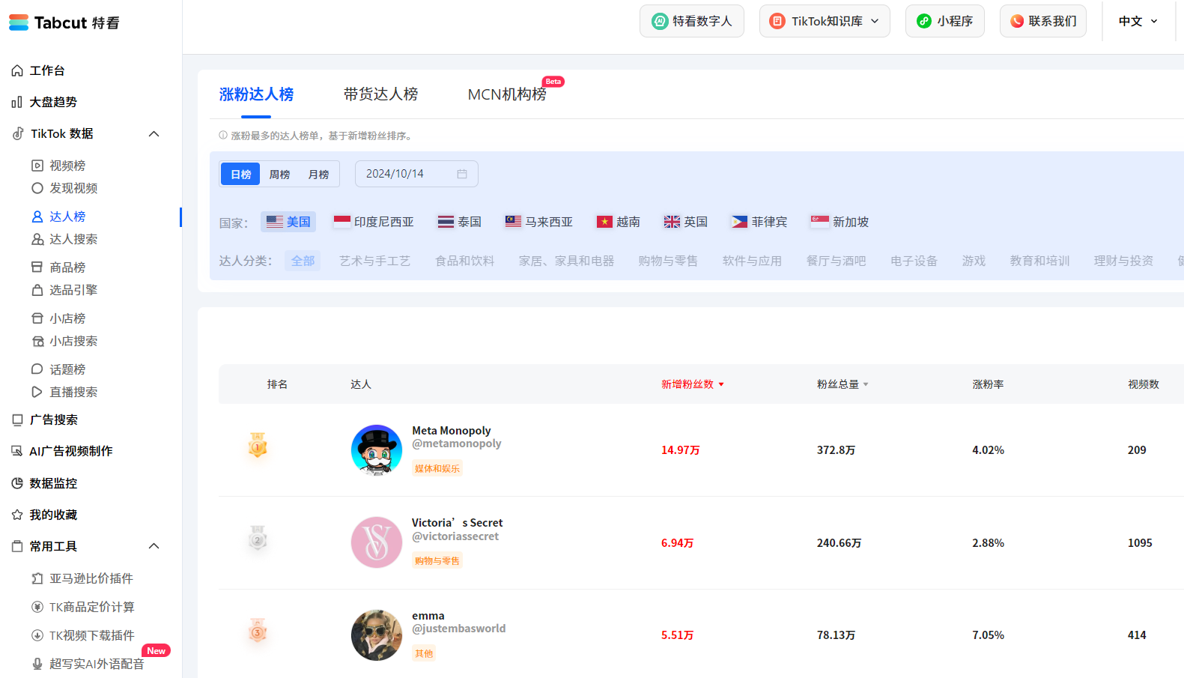Click the 视频榜 play icon
This screenshot has width=1184, height=678.
pyautogui.click(x=37, y=166)
